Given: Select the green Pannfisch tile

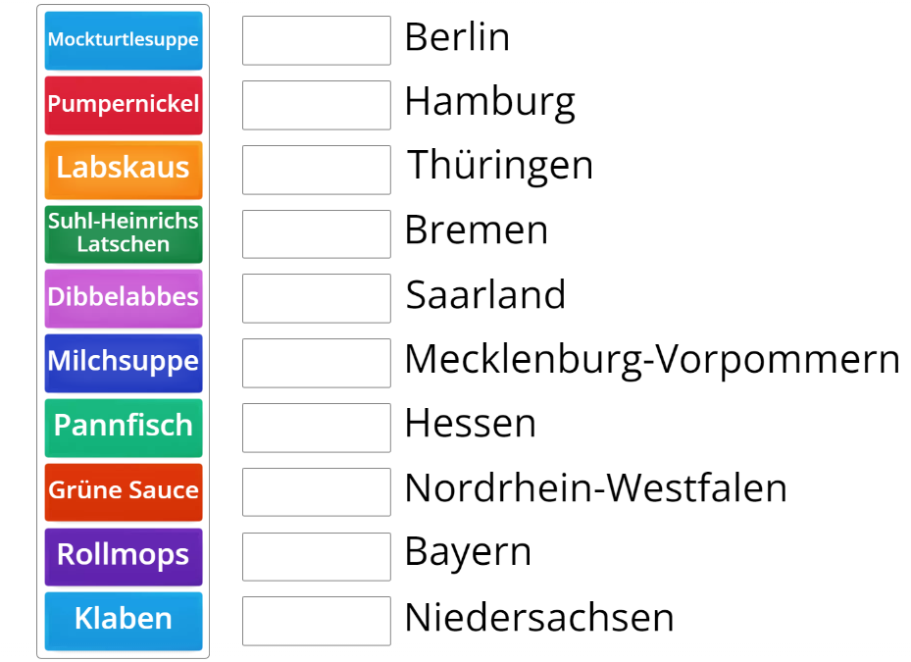Looking at the screenshot, I should pos(124,427).
